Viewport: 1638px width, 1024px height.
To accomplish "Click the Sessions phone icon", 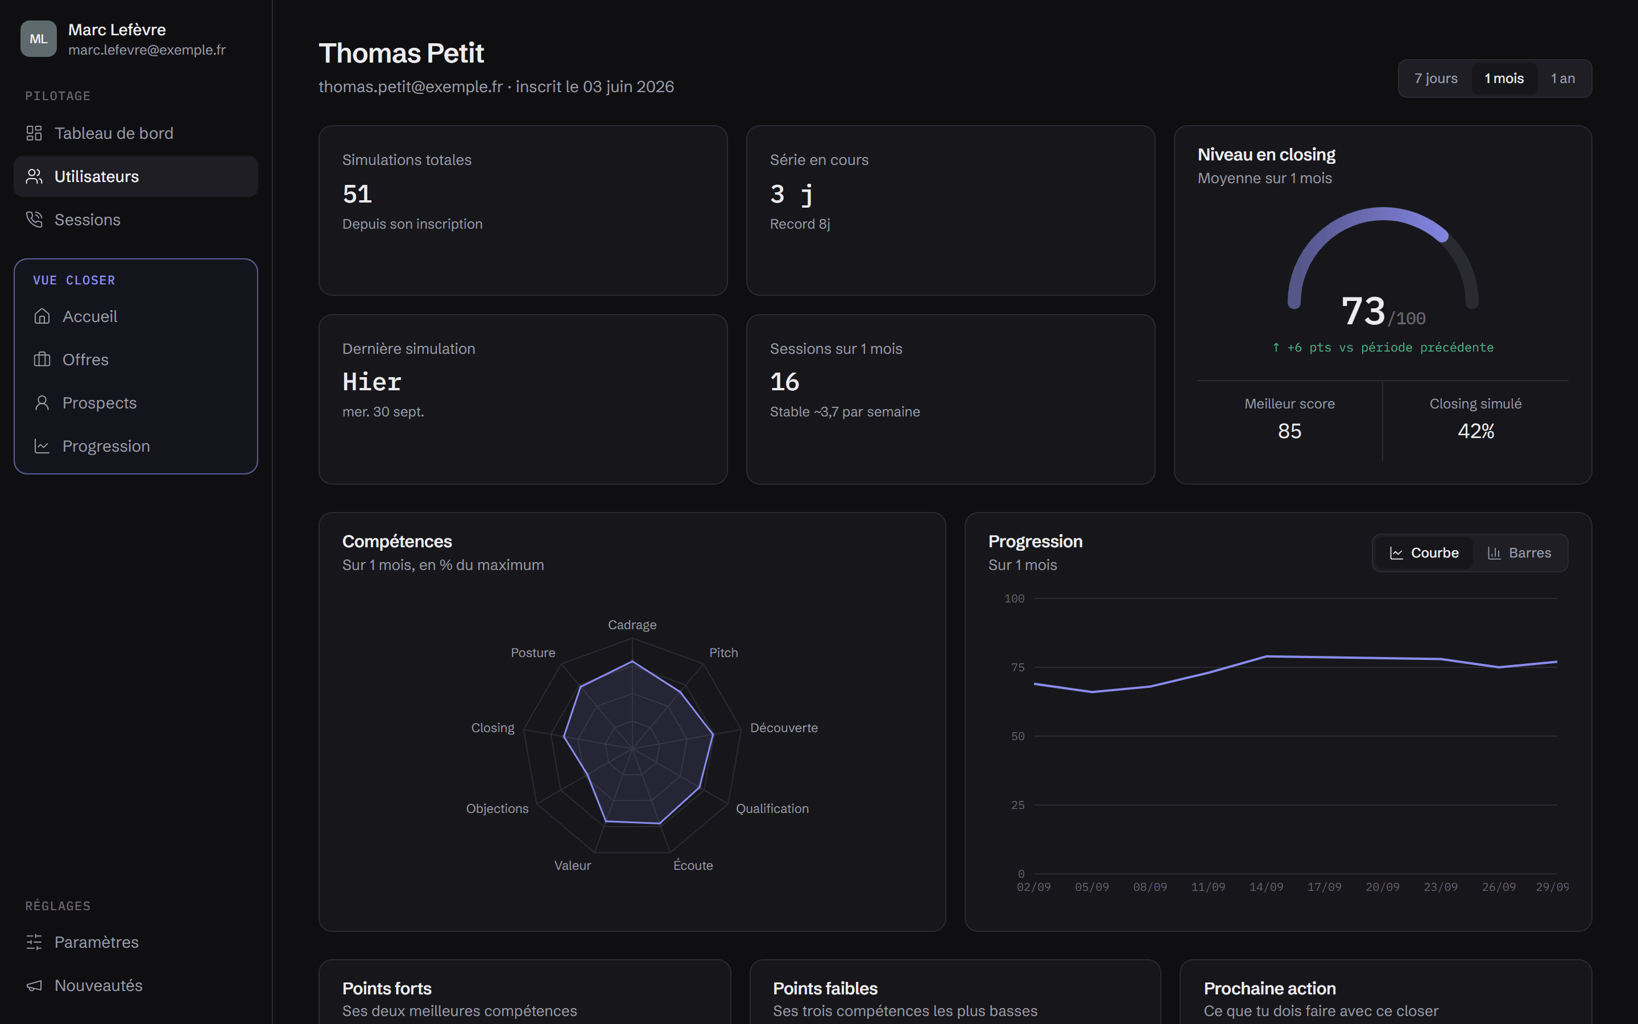I will coord(34,220).
